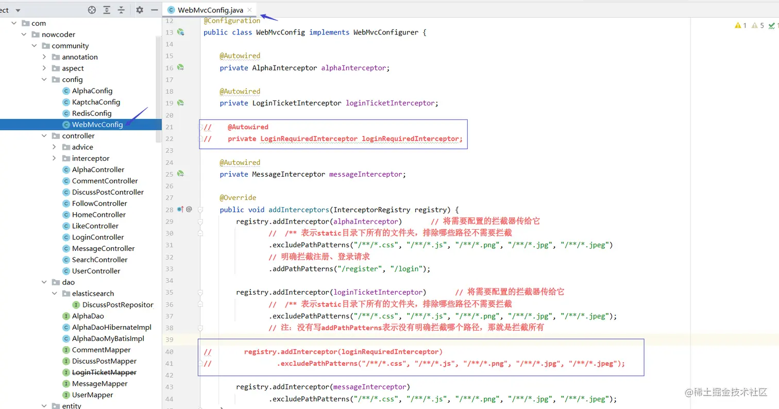Open AlphaDao interface
Screen dimensions: 779x409
(88, 316)
